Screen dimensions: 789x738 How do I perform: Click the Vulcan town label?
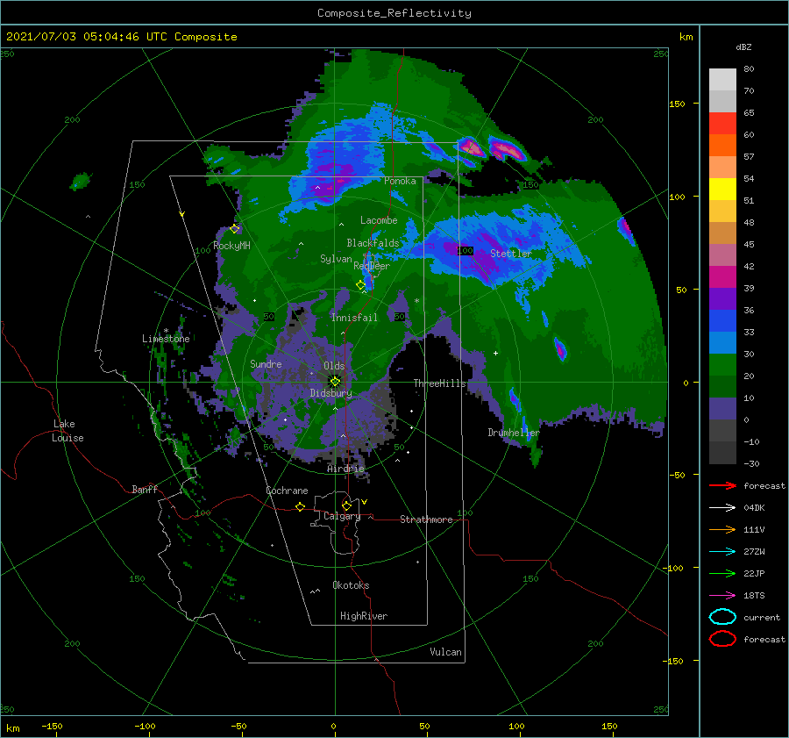pyautogui.click(x=445, y=652)
